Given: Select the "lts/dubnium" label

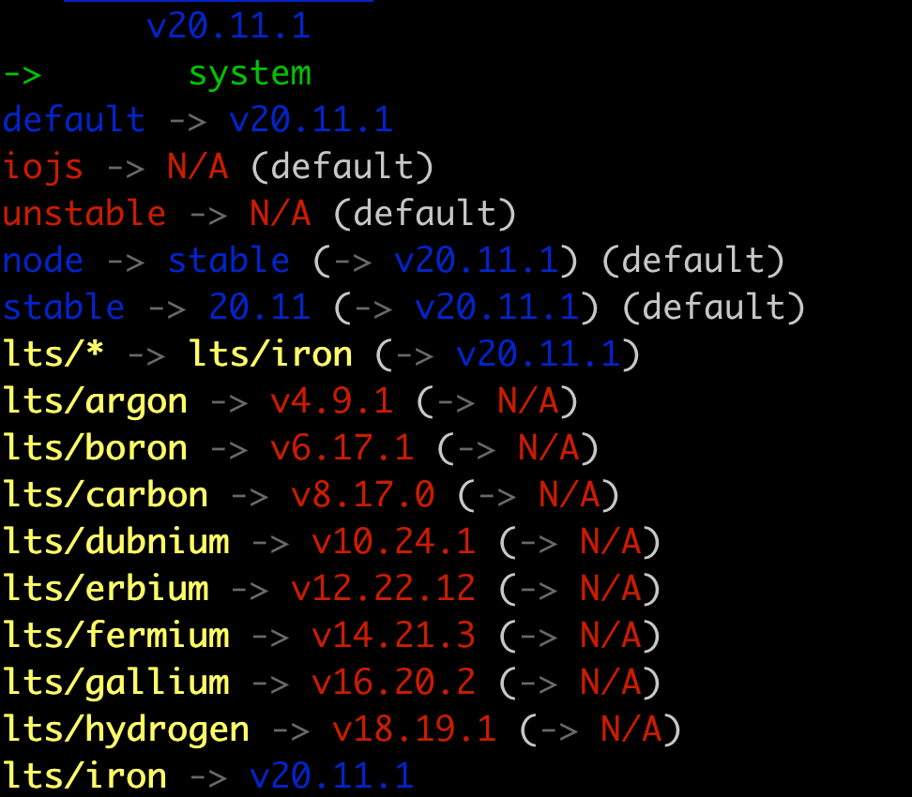Looking at the screenshot, I should click(x=115, y=542).
